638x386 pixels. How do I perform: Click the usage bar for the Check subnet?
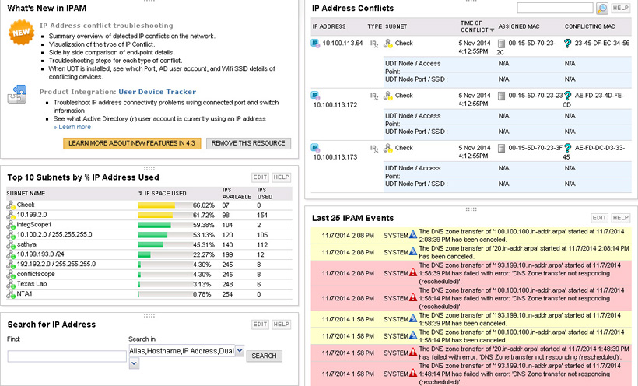pyautogui.click(x=159, y=205)
